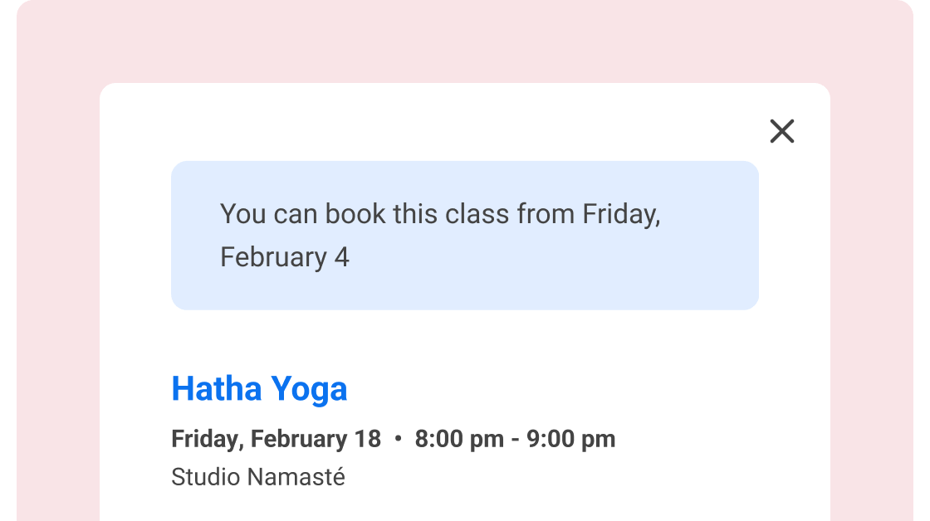Click the white card area right of the title
The height and width of the screenshot is (521, 930).
[x=581, y=388]
